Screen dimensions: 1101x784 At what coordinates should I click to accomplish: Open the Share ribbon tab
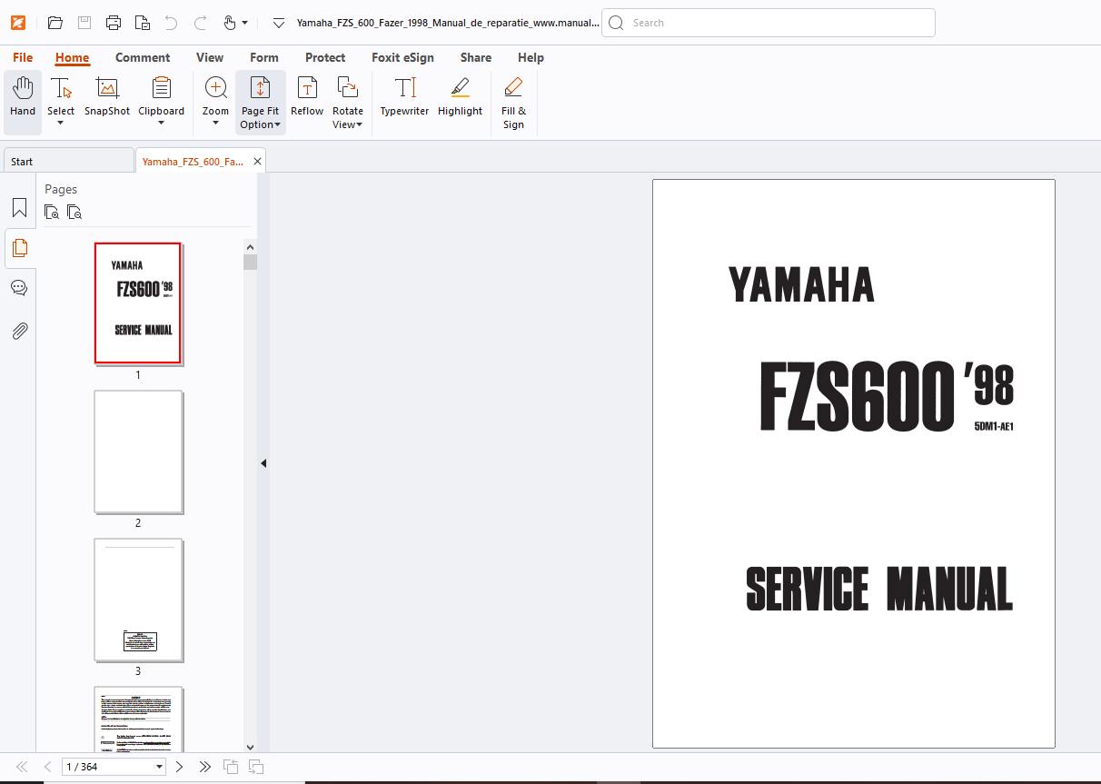[x=476, y=57]
